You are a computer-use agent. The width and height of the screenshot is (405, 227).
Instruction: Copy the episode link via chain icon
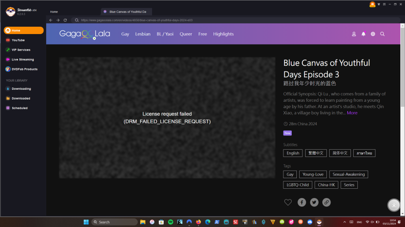click(x=326, y=202)
